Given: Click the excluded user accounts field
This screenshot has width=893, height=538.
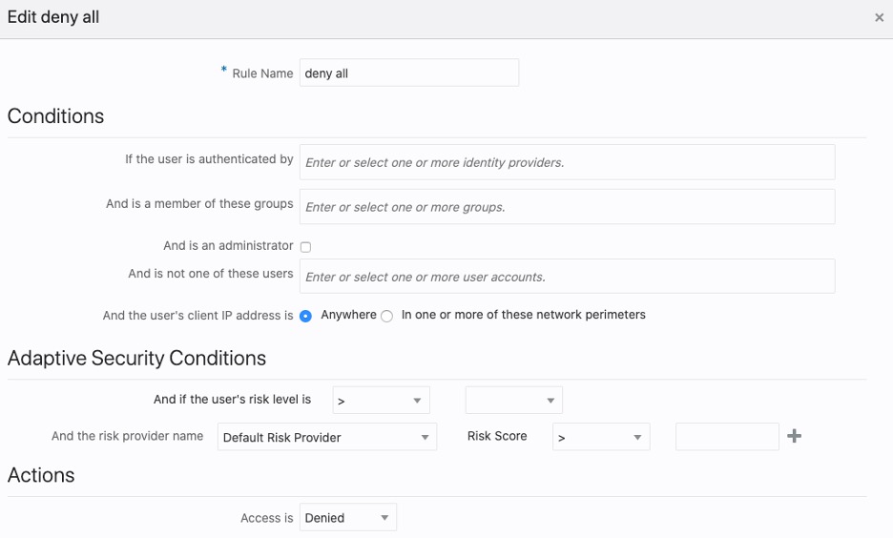Looking at the screenshot, I should 567,277.
